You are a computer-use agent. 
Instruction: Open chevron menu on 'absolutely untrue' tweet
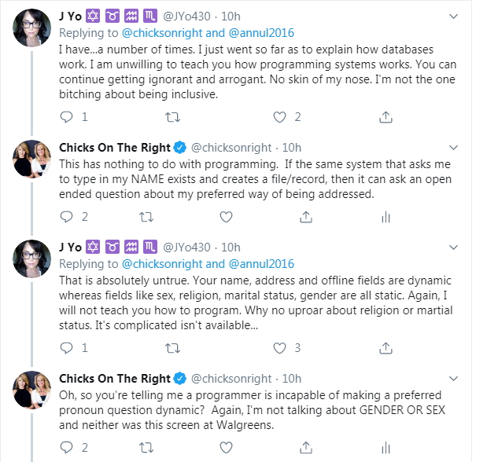click(452, 246)
